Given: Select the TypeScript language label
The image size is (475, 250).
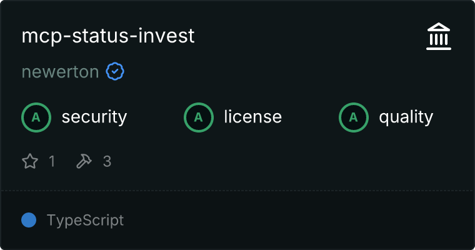Looking at the screenshot, I should click(85, 220).
